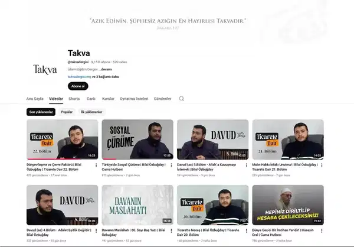Open more options for Dünya Geçici Bir İmtihan video
This screenshot has width=354, height=247.
coord(322,230)
